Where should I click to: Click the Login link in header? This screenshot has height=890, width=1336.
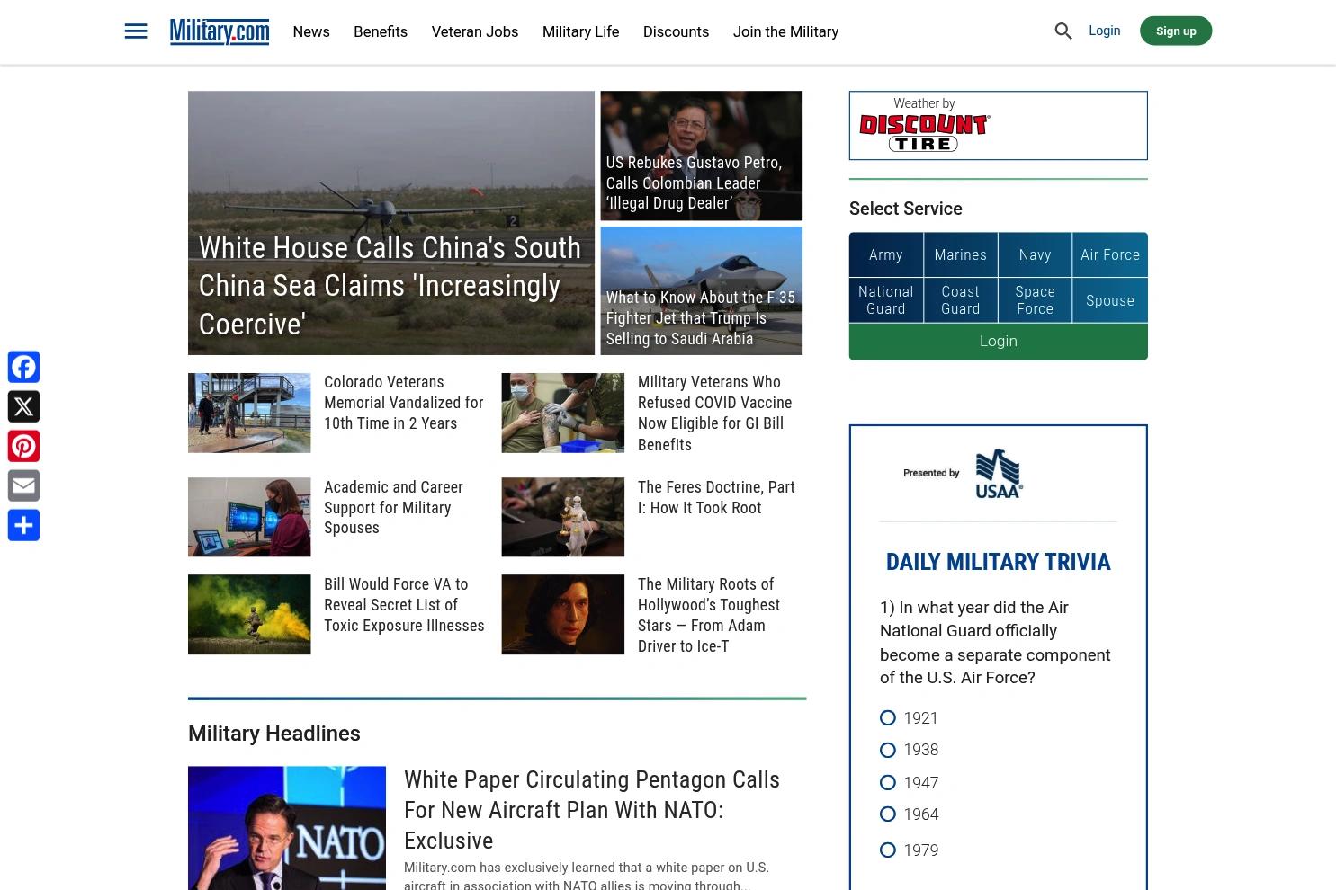pyautogui.click(x=1104, y=31)
